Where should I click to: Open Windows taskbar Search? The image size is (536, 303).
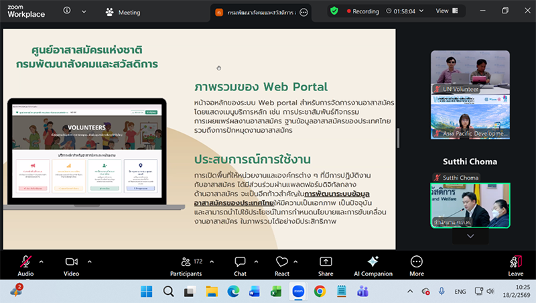pos(168,292)
